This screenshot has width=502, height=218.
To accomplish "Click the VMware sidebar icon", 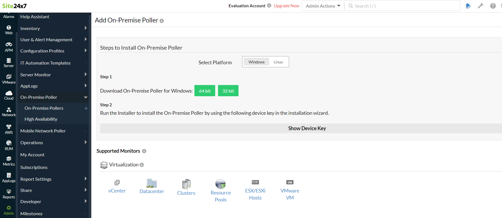I will pos(9,79).
